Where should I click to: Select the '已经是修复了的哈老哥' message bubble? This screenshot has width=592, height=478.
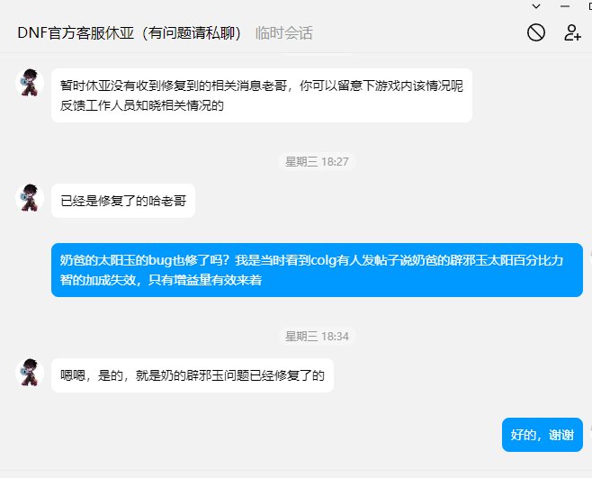tap(123, 201)
